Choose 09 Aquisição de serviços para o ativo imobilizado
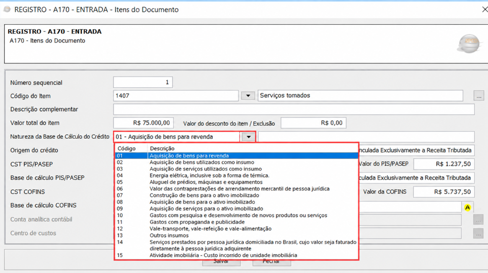 [x=237, y=209]
